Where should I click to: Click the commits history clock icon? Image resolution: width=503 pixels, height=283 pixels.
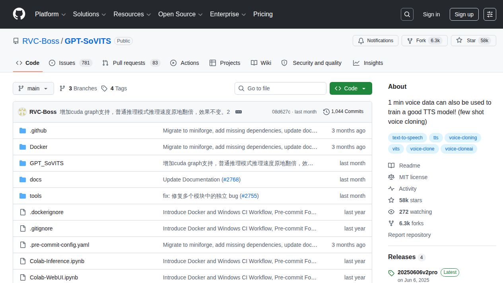tap(326, 112)
